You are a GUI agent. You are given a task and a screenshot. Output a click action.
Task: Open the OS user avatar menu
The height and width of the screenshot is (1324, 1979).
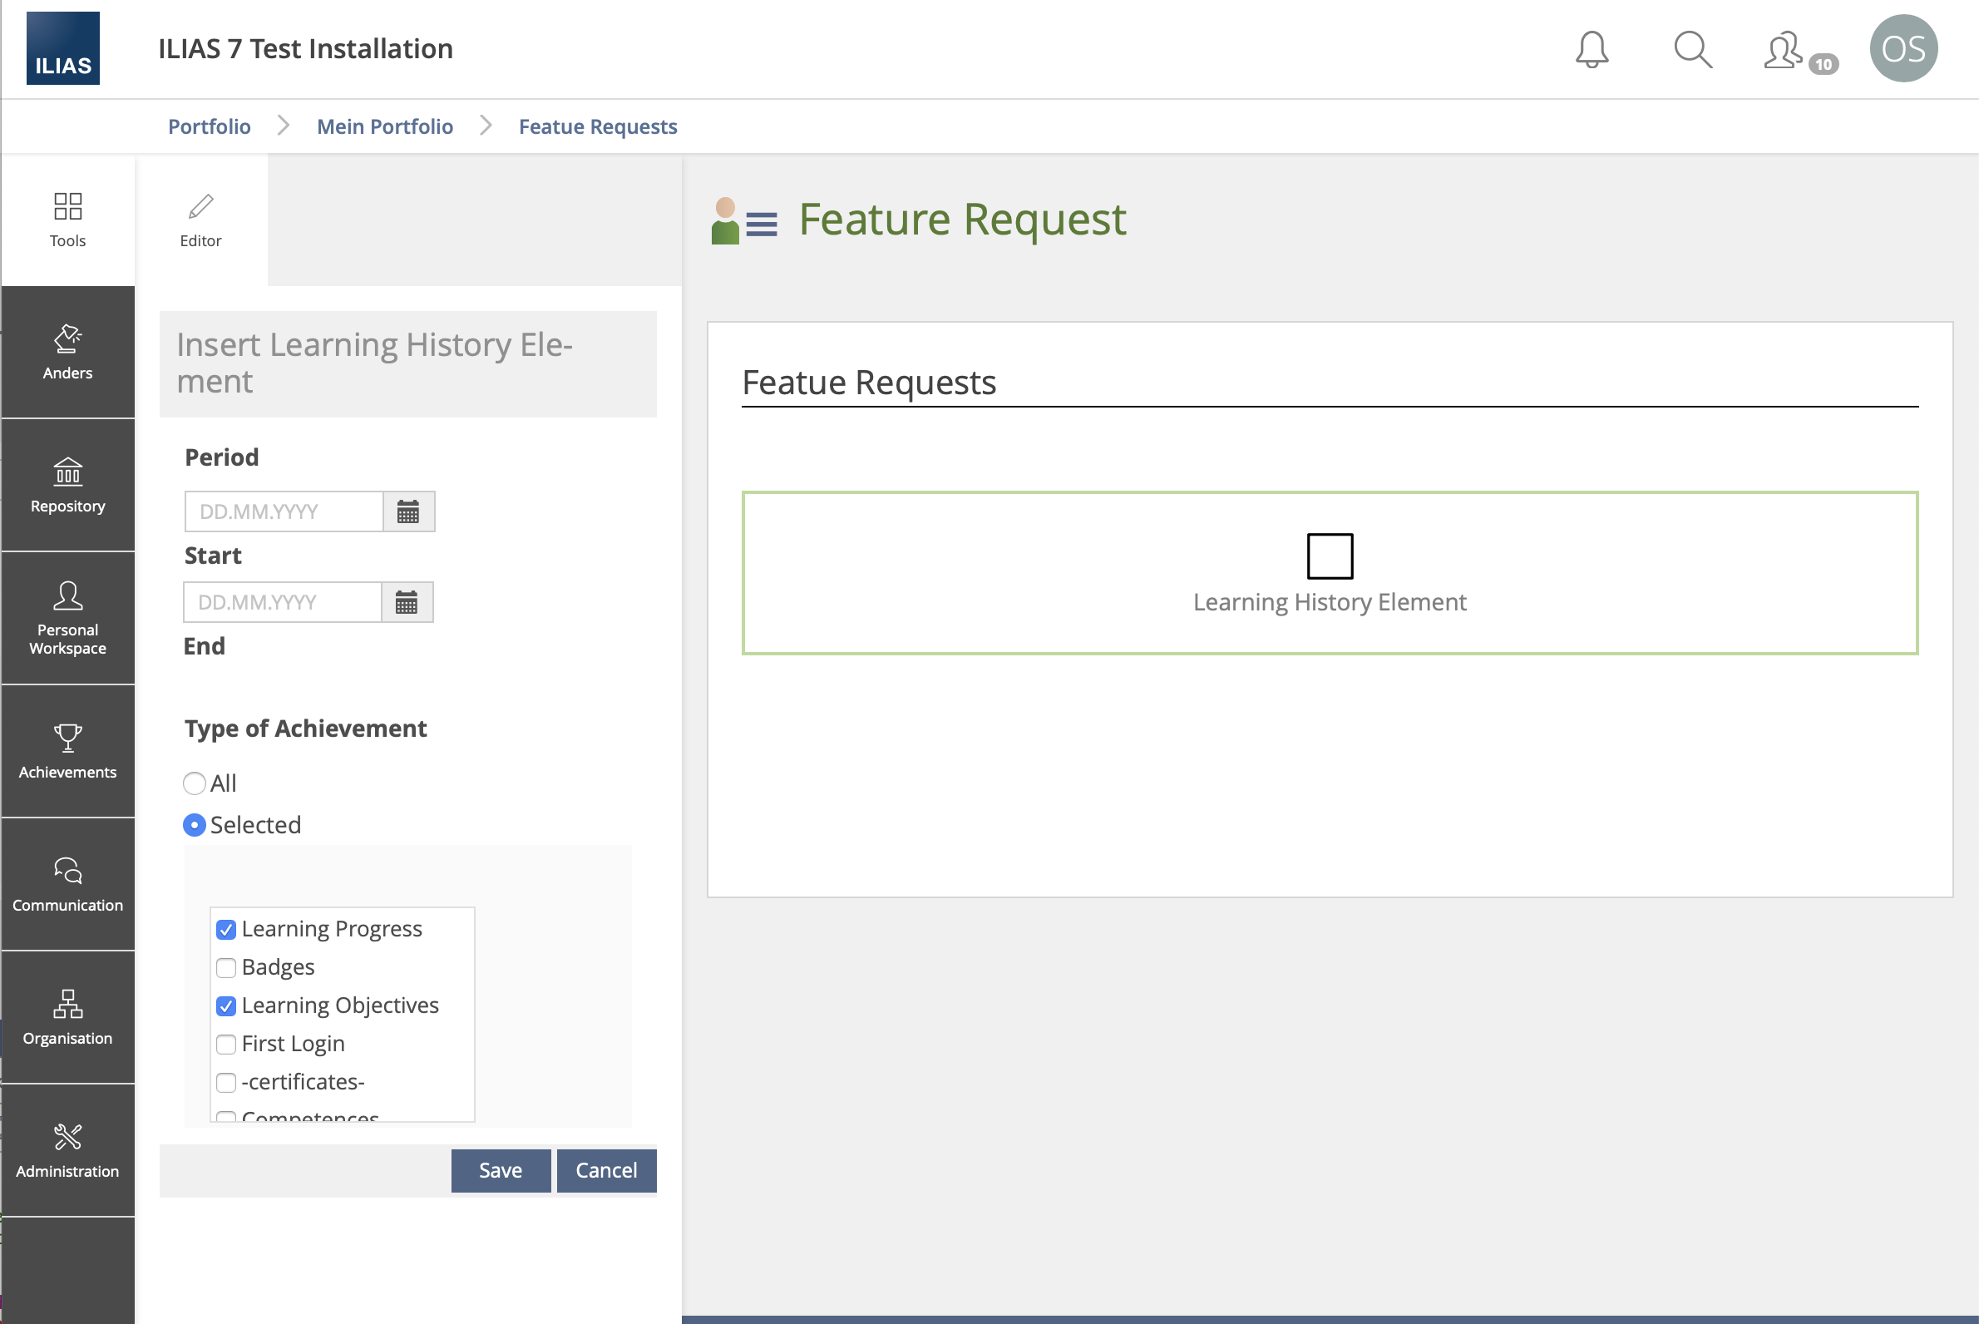click(x=1903, y=49)
